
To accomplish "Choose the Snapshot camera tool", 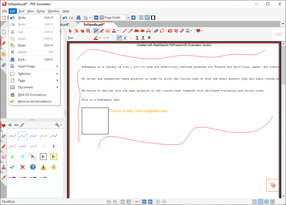I will click(x=170, y=31).
